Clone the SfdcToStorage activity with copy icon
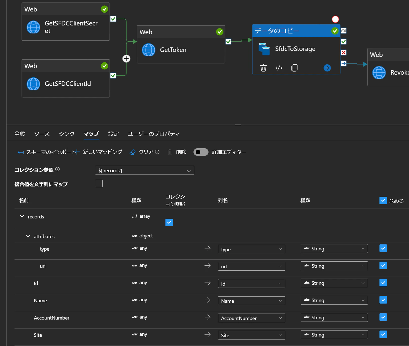The height and width of the screenshot is (346, 409). pyautogui.click(x=294, y=68)
